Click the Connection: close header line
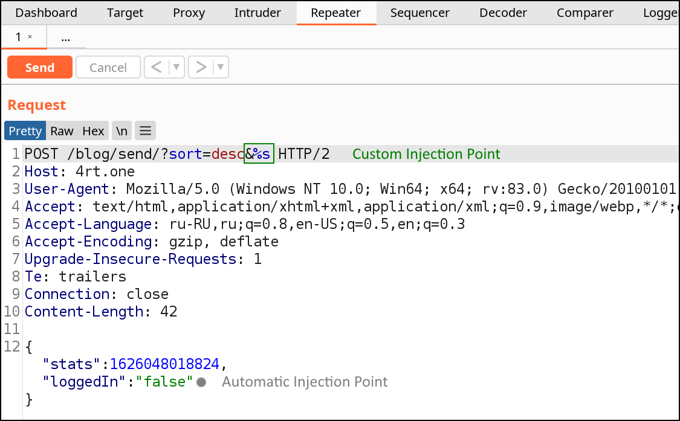 click(96, 294)
